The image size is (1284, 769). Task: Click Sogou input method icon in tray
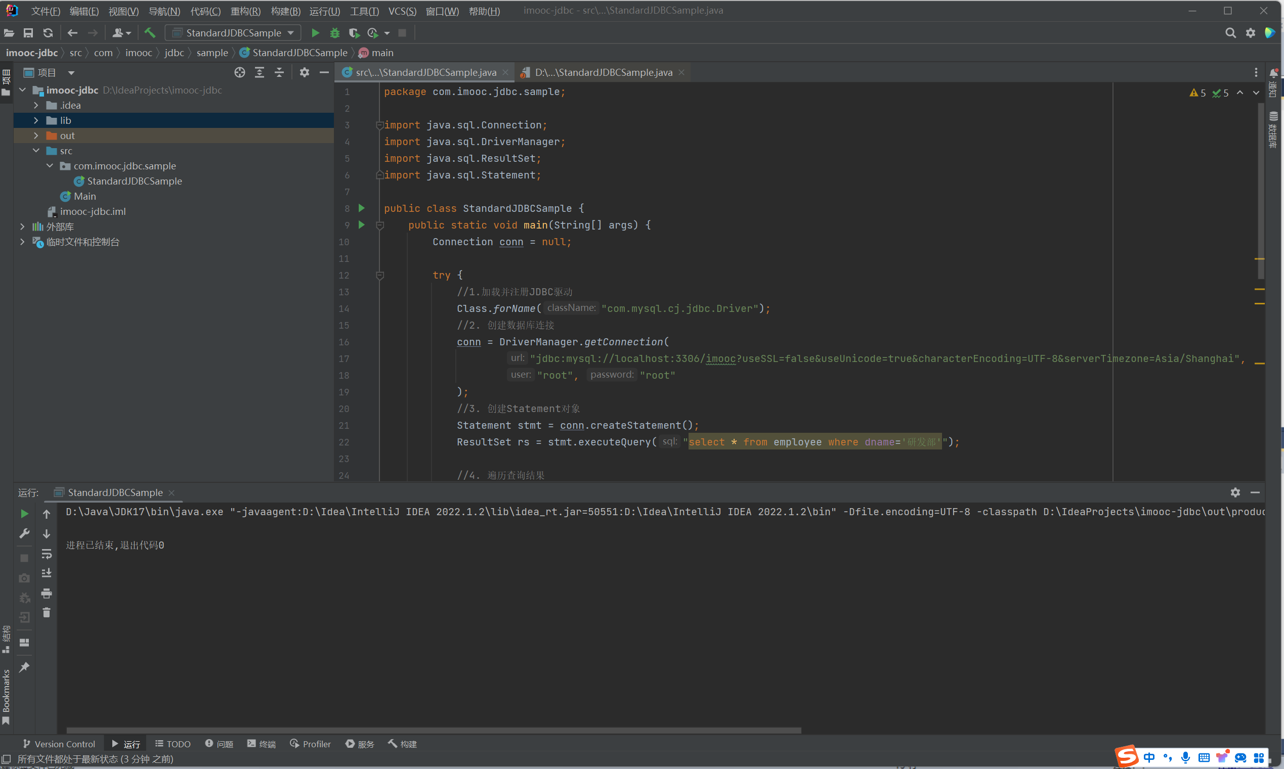tap(1127, 756)
